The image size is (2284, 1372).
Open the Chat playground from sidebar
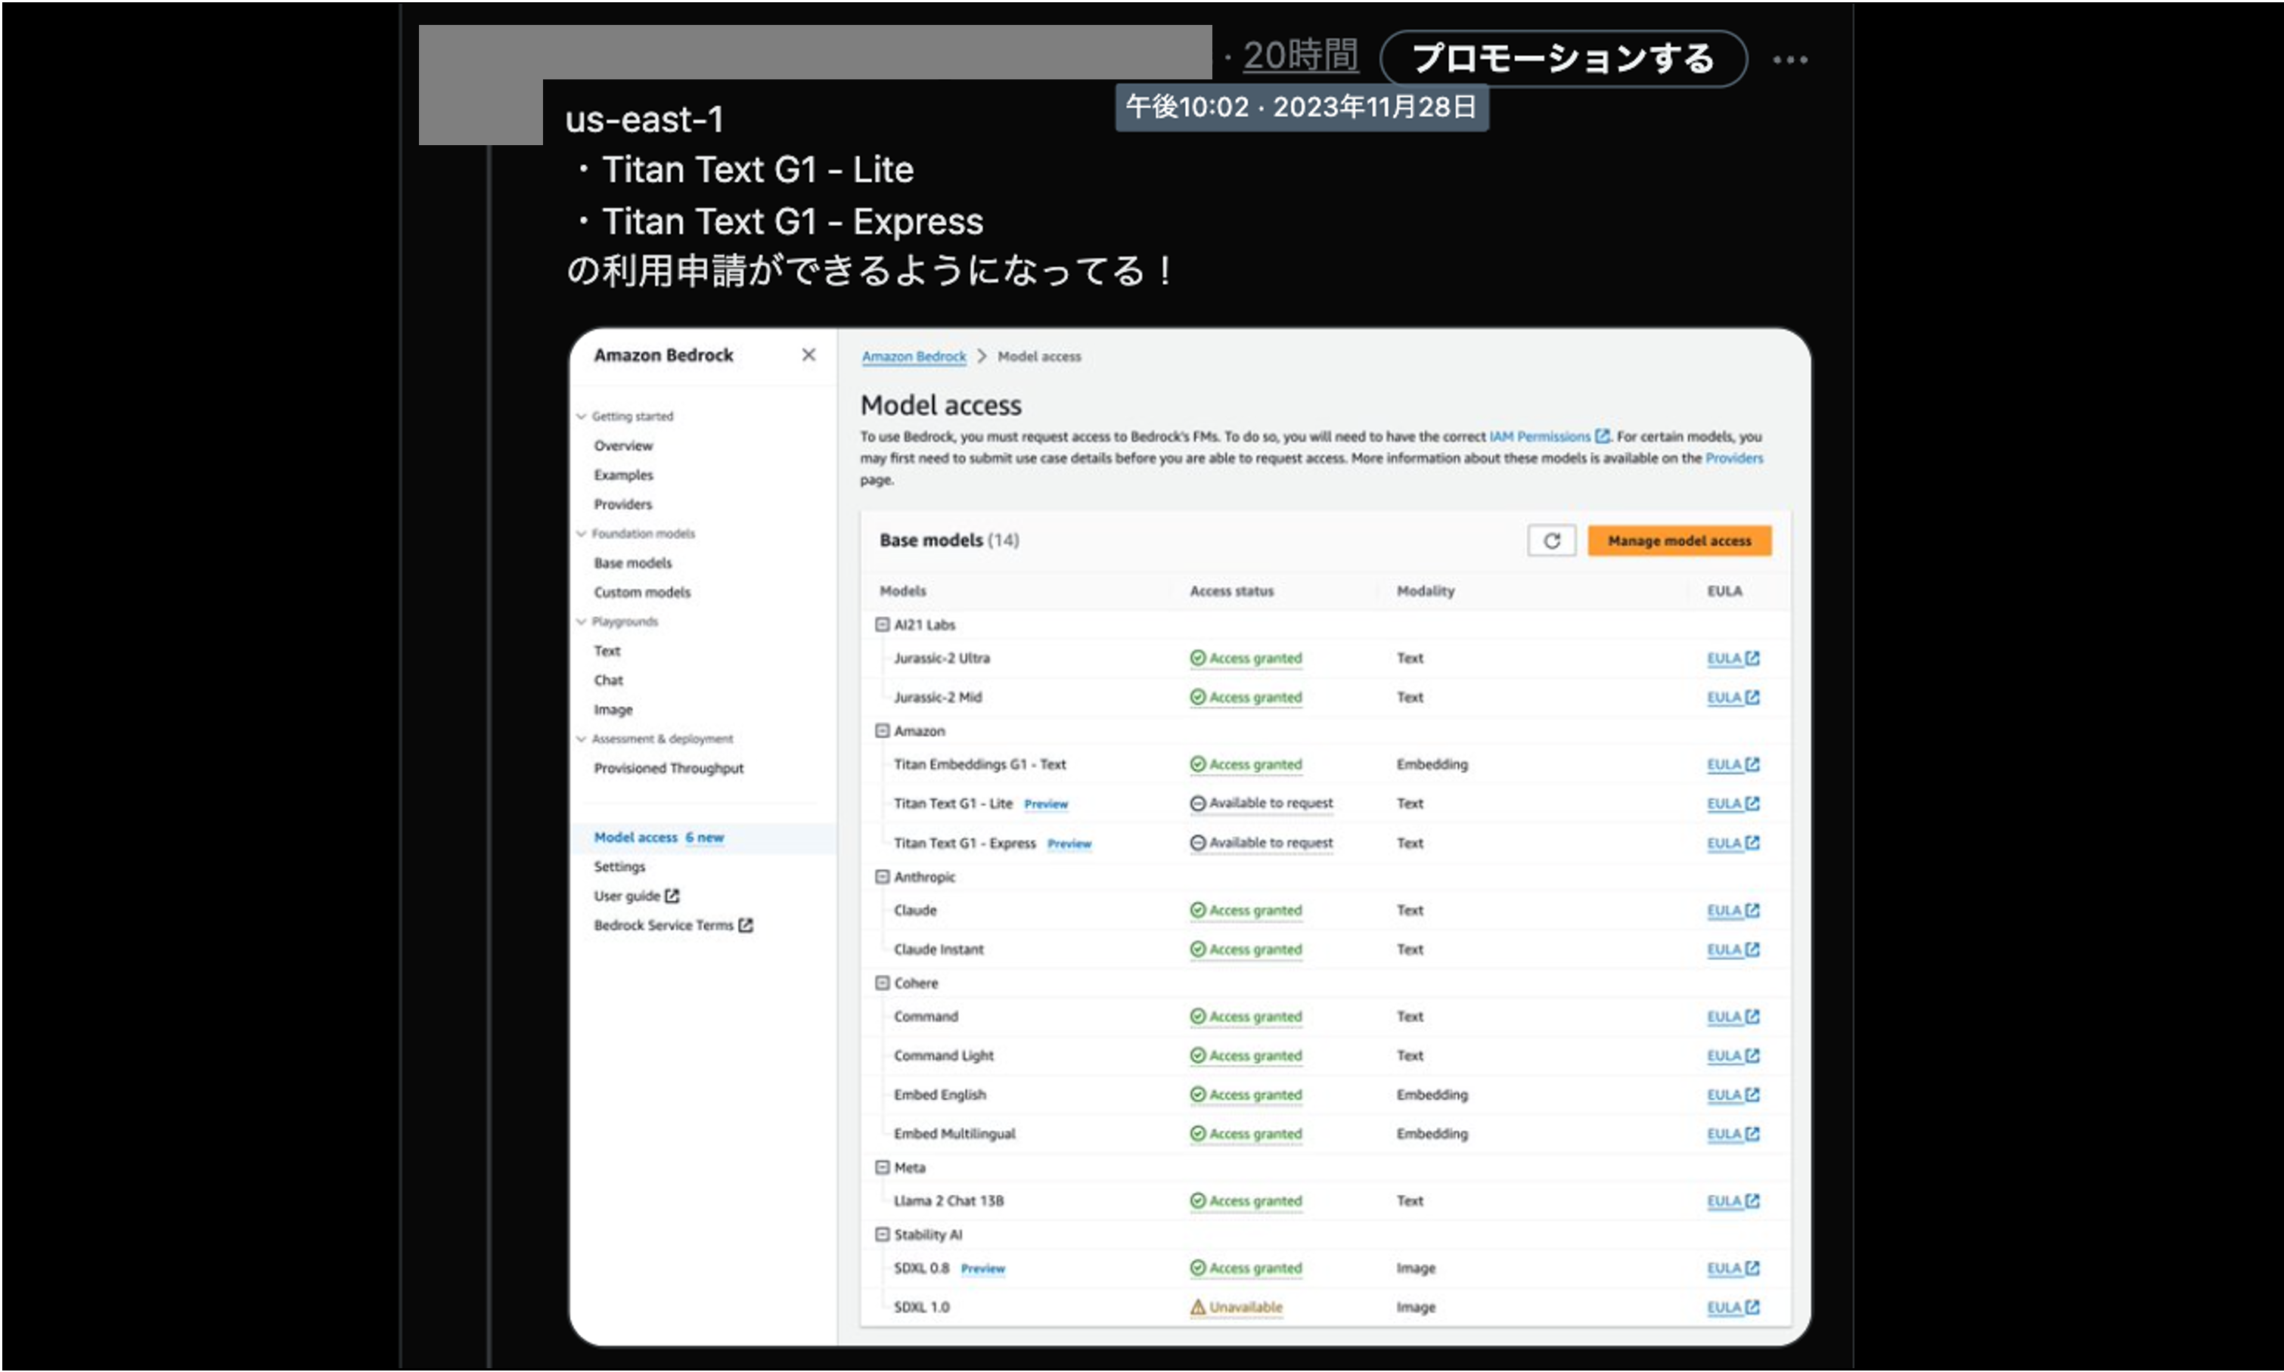coord(609,680)
